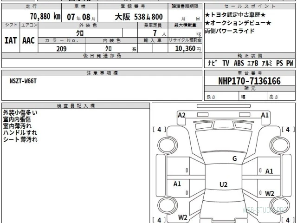Click the 乗車定員 header
Screen dimensions: 297x223
[153, 25]
